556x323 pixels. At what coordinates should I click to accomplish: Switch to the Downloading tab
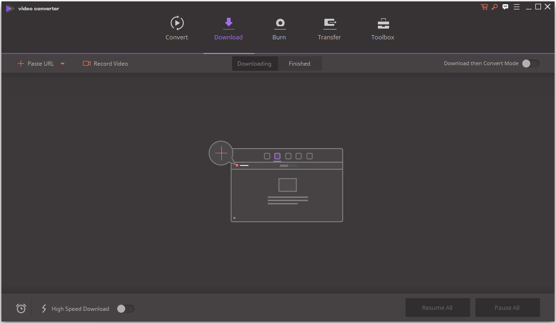(255, 63)
